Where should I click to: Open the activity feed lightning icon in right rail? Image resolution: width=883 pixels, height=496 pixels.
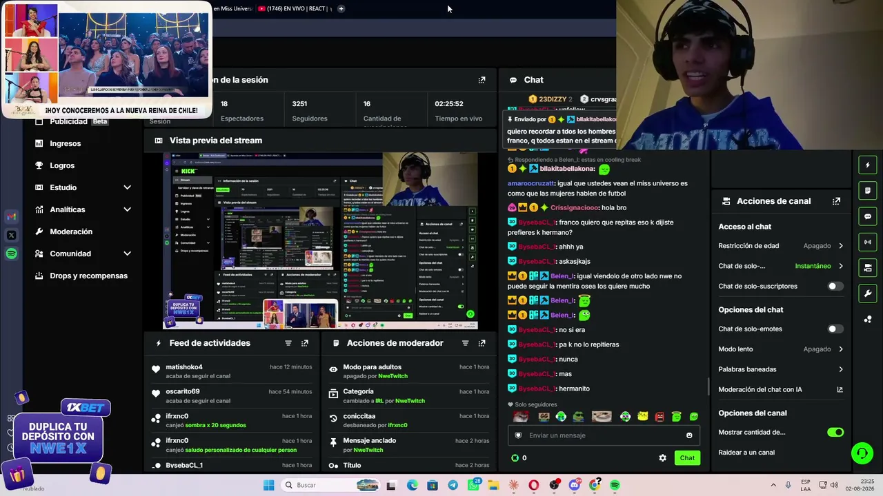coord(868,165)
